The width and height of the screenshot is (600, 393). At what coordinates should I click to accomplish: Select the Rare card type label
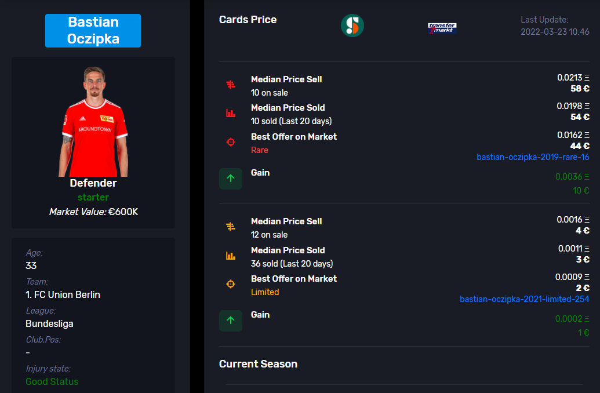(x=260, y=150)
